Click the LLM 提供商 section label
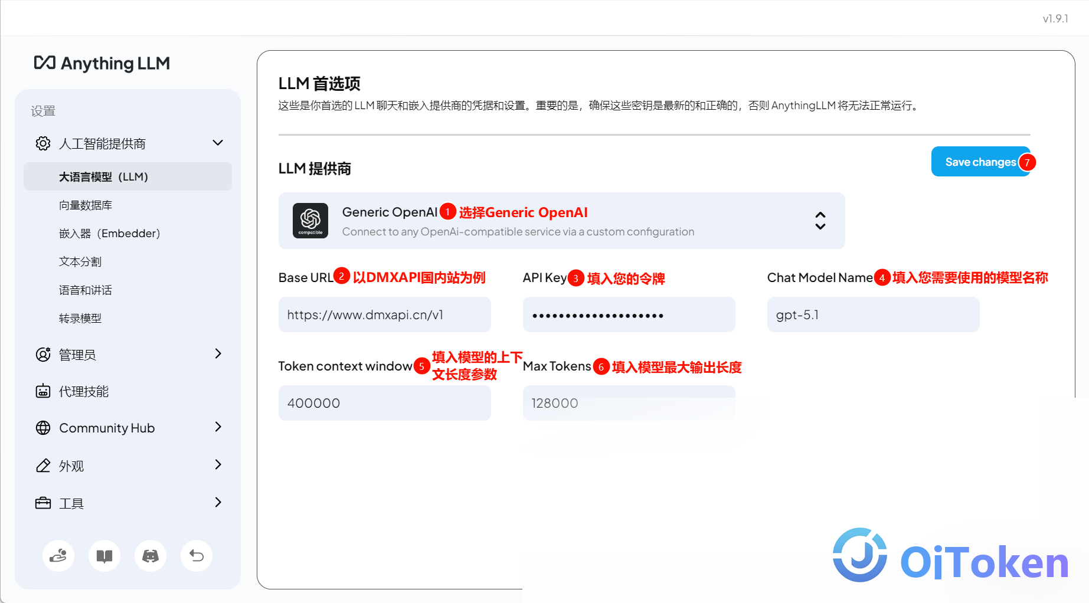Screen dimensions: 1089x603 tap(315, 169)
